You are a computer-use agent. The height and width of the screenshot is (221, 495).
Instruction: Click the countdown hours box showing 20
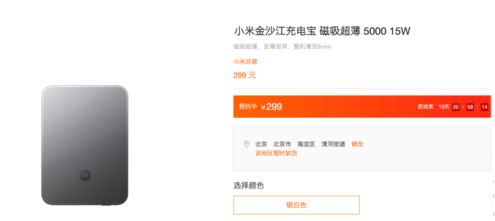tap(456, 107)
